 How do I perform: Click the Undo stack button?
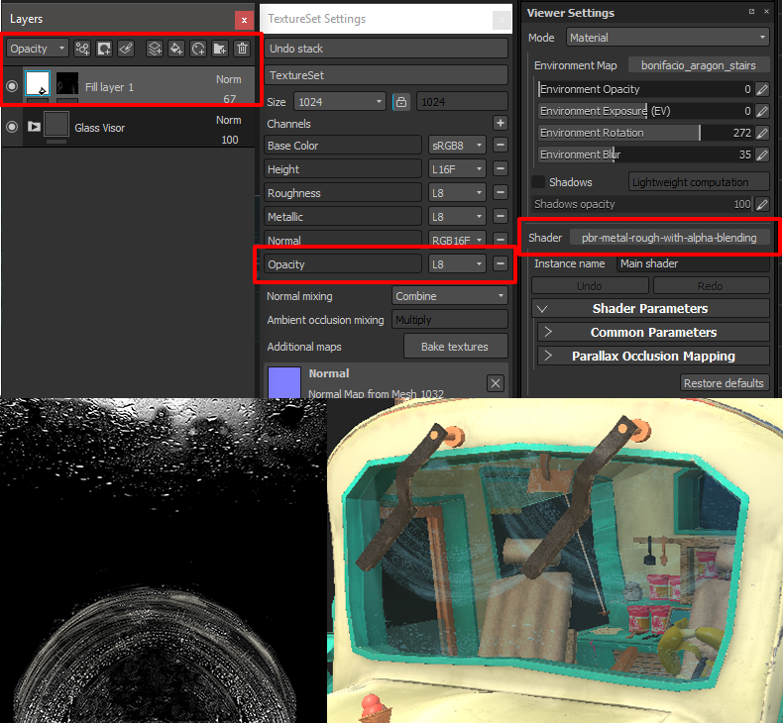pos(386,49)
